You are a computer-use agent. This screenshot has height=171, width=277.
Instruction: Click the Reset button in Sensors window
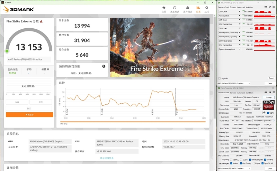[269, 78]
